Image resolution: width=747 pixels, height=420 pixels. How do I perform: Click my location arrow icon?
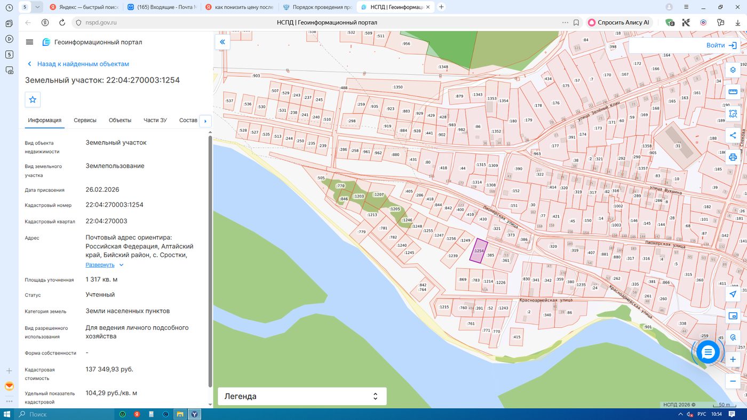click(733, 294)
